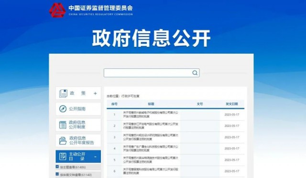Image resolution: width=306 pixels, height=178 pixels.
Task: Open 政府信息公开年度报告 via its folder icon
Action: coord(63,140)
